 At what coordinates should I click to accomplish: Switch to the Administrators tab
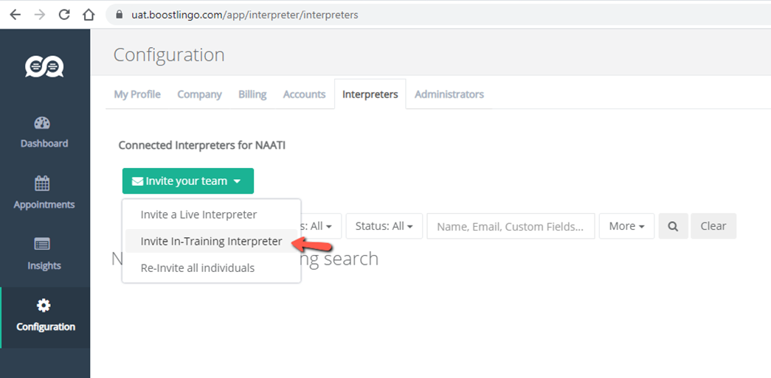click(449, 94)
